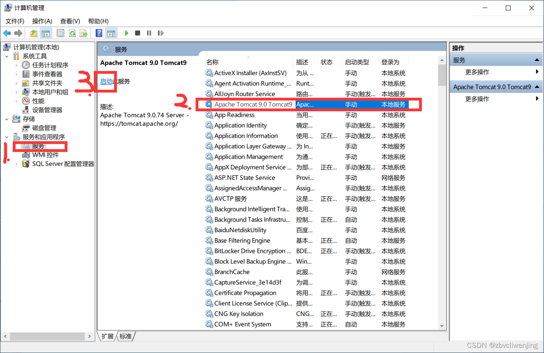Click the Up one level folder icon

34,33
